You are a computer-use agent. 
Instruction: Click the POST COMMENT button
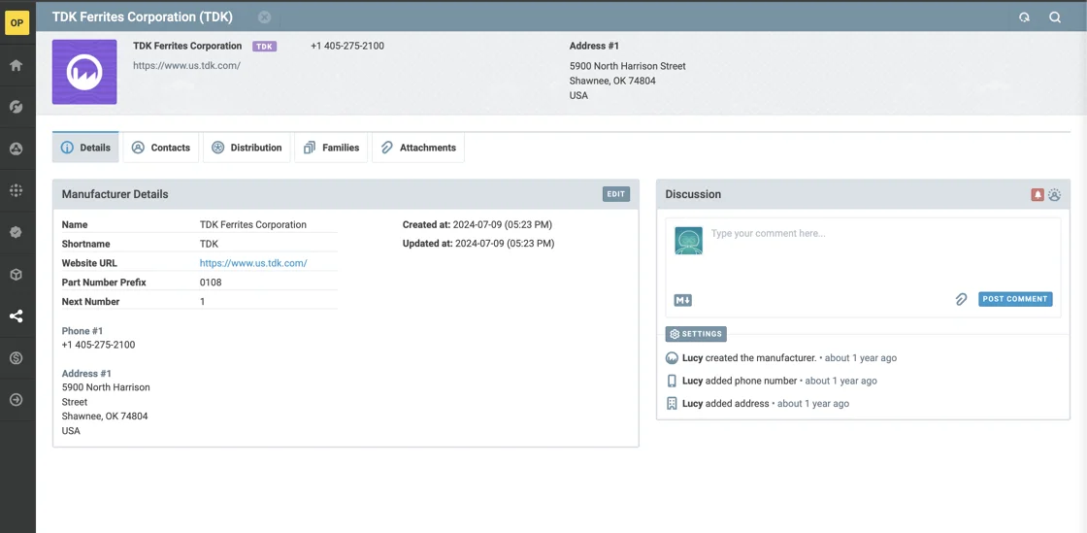(1015, 299)
